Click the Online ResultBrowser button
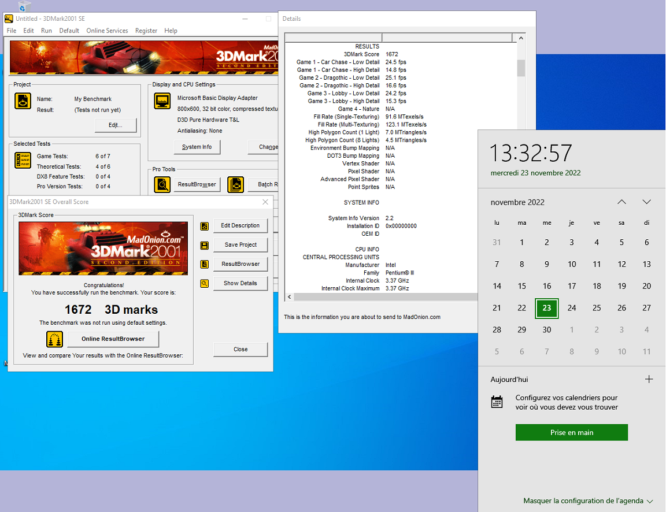The image size is (666, 512). 113,339
